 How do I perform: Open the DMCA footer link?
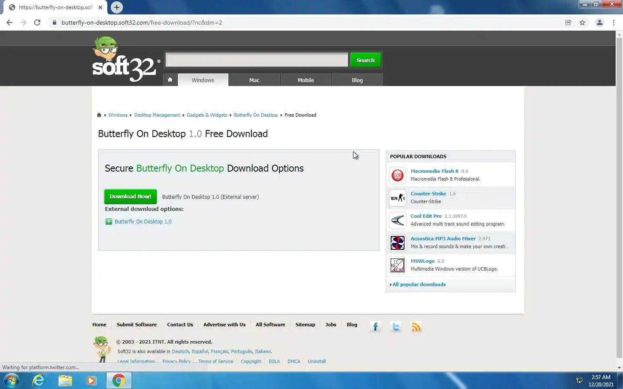294,361
